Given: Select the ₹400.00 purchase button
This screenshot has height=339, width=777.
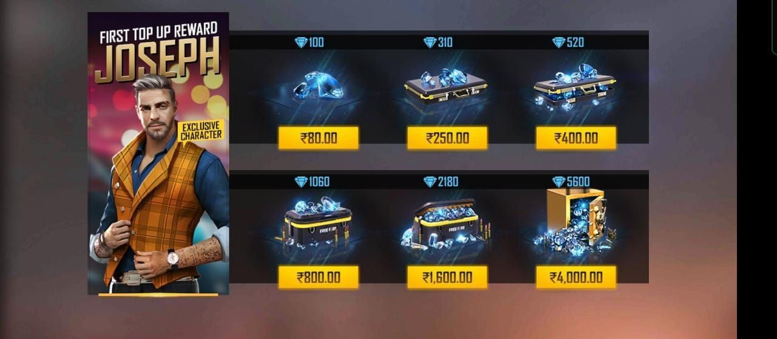Looking at the screenshot, I should [575, 138].
